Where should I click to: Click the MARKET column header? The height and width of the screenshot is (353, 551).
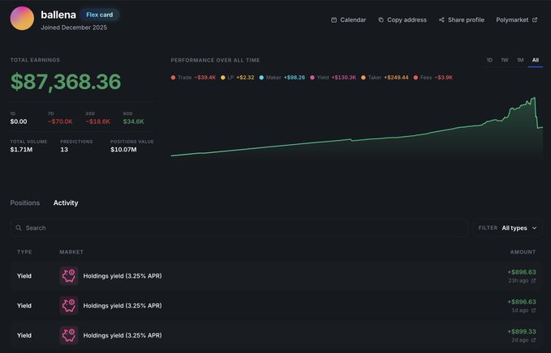tap(71, 252)
